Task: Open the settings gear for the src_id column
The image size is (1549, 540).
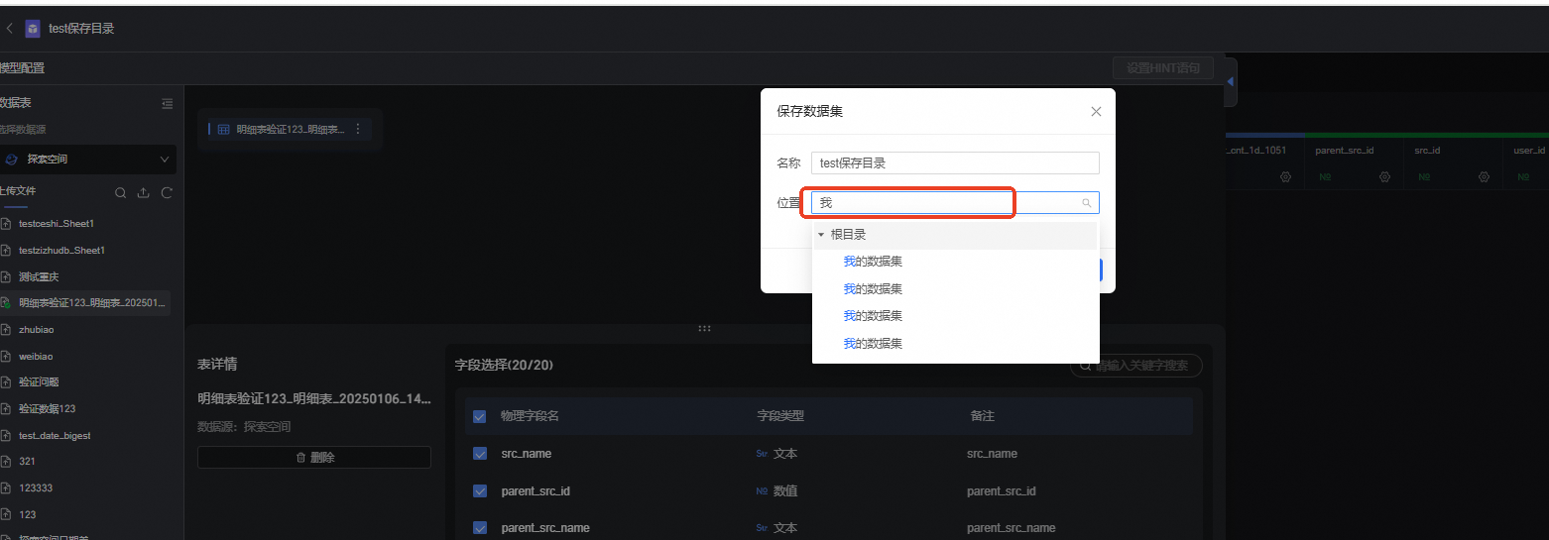Action: 1484,176
